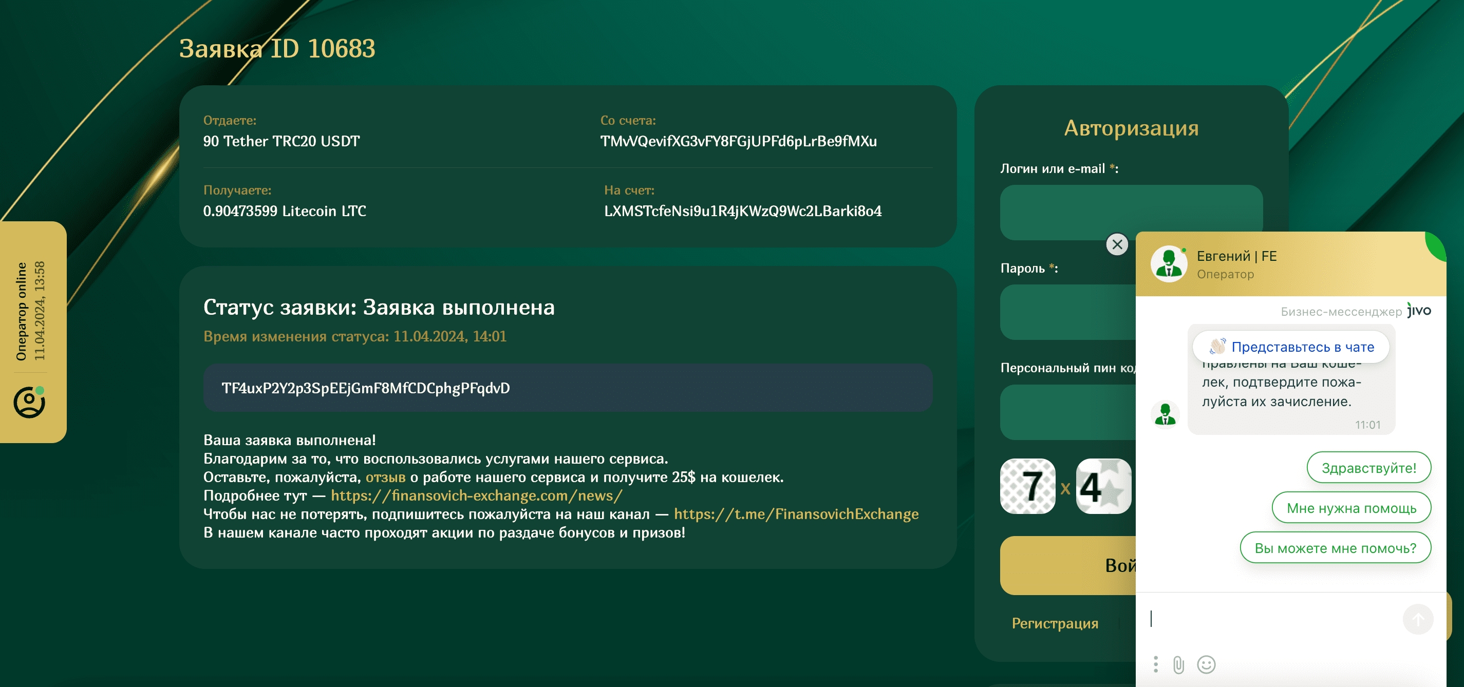Image resolution: width=1464 pixels, height=687 pixels.
Task: Click the yellow 'Войти' login button
Action: 1068,565
